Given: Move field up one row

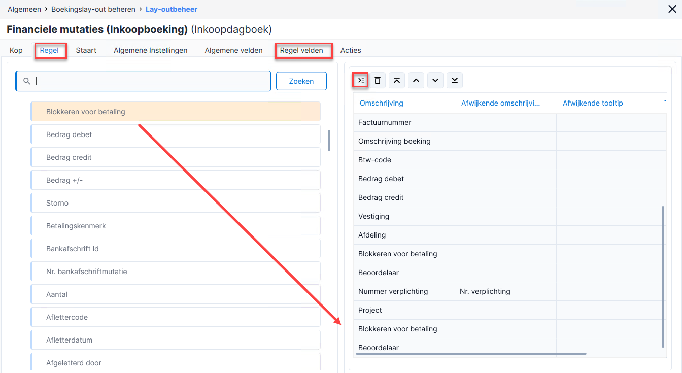Looking at the screenshot, I should (416, 80).
